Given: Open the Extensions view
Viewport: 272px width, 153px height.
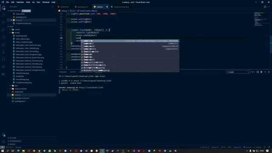Looking at the screenshot, I should 3,45.
